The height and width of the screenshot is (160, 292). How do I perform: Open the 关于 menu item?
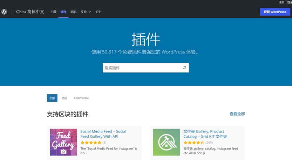point(98,12)
